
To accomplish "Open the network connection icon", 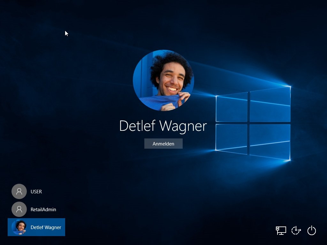I will click(281, 230).
